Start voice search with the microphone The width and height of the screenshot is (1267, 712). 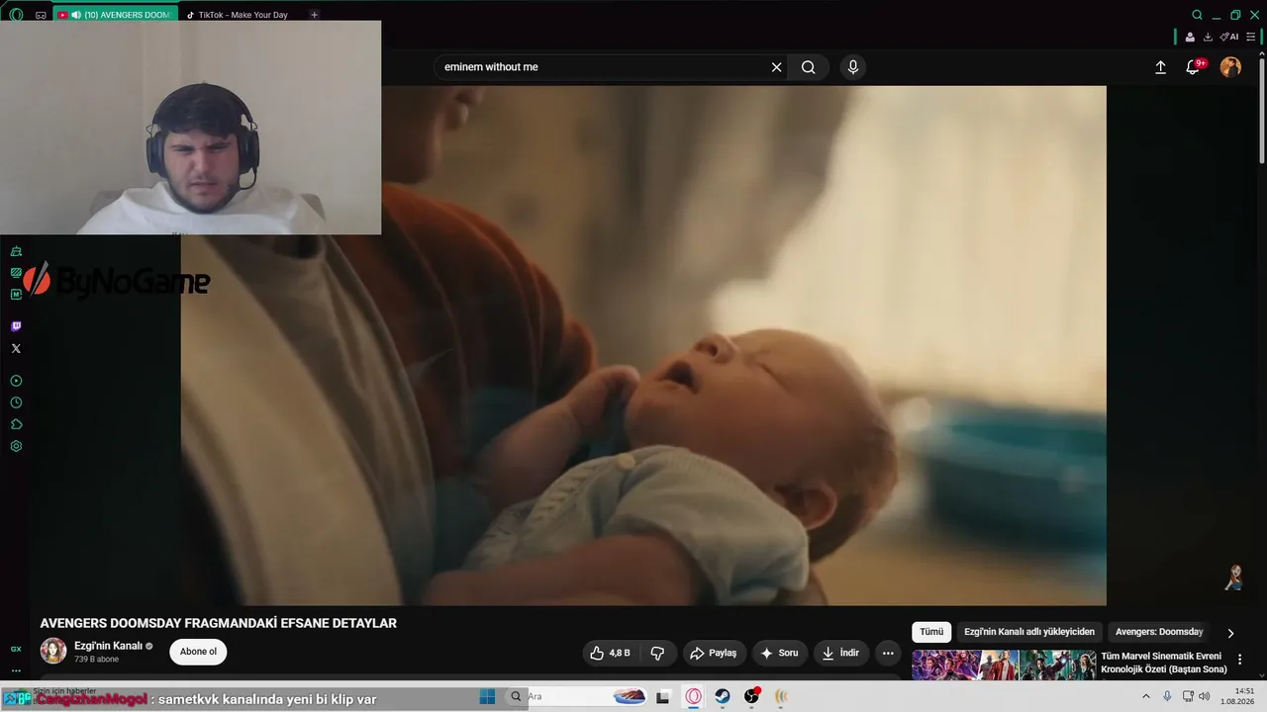point(853,67)
